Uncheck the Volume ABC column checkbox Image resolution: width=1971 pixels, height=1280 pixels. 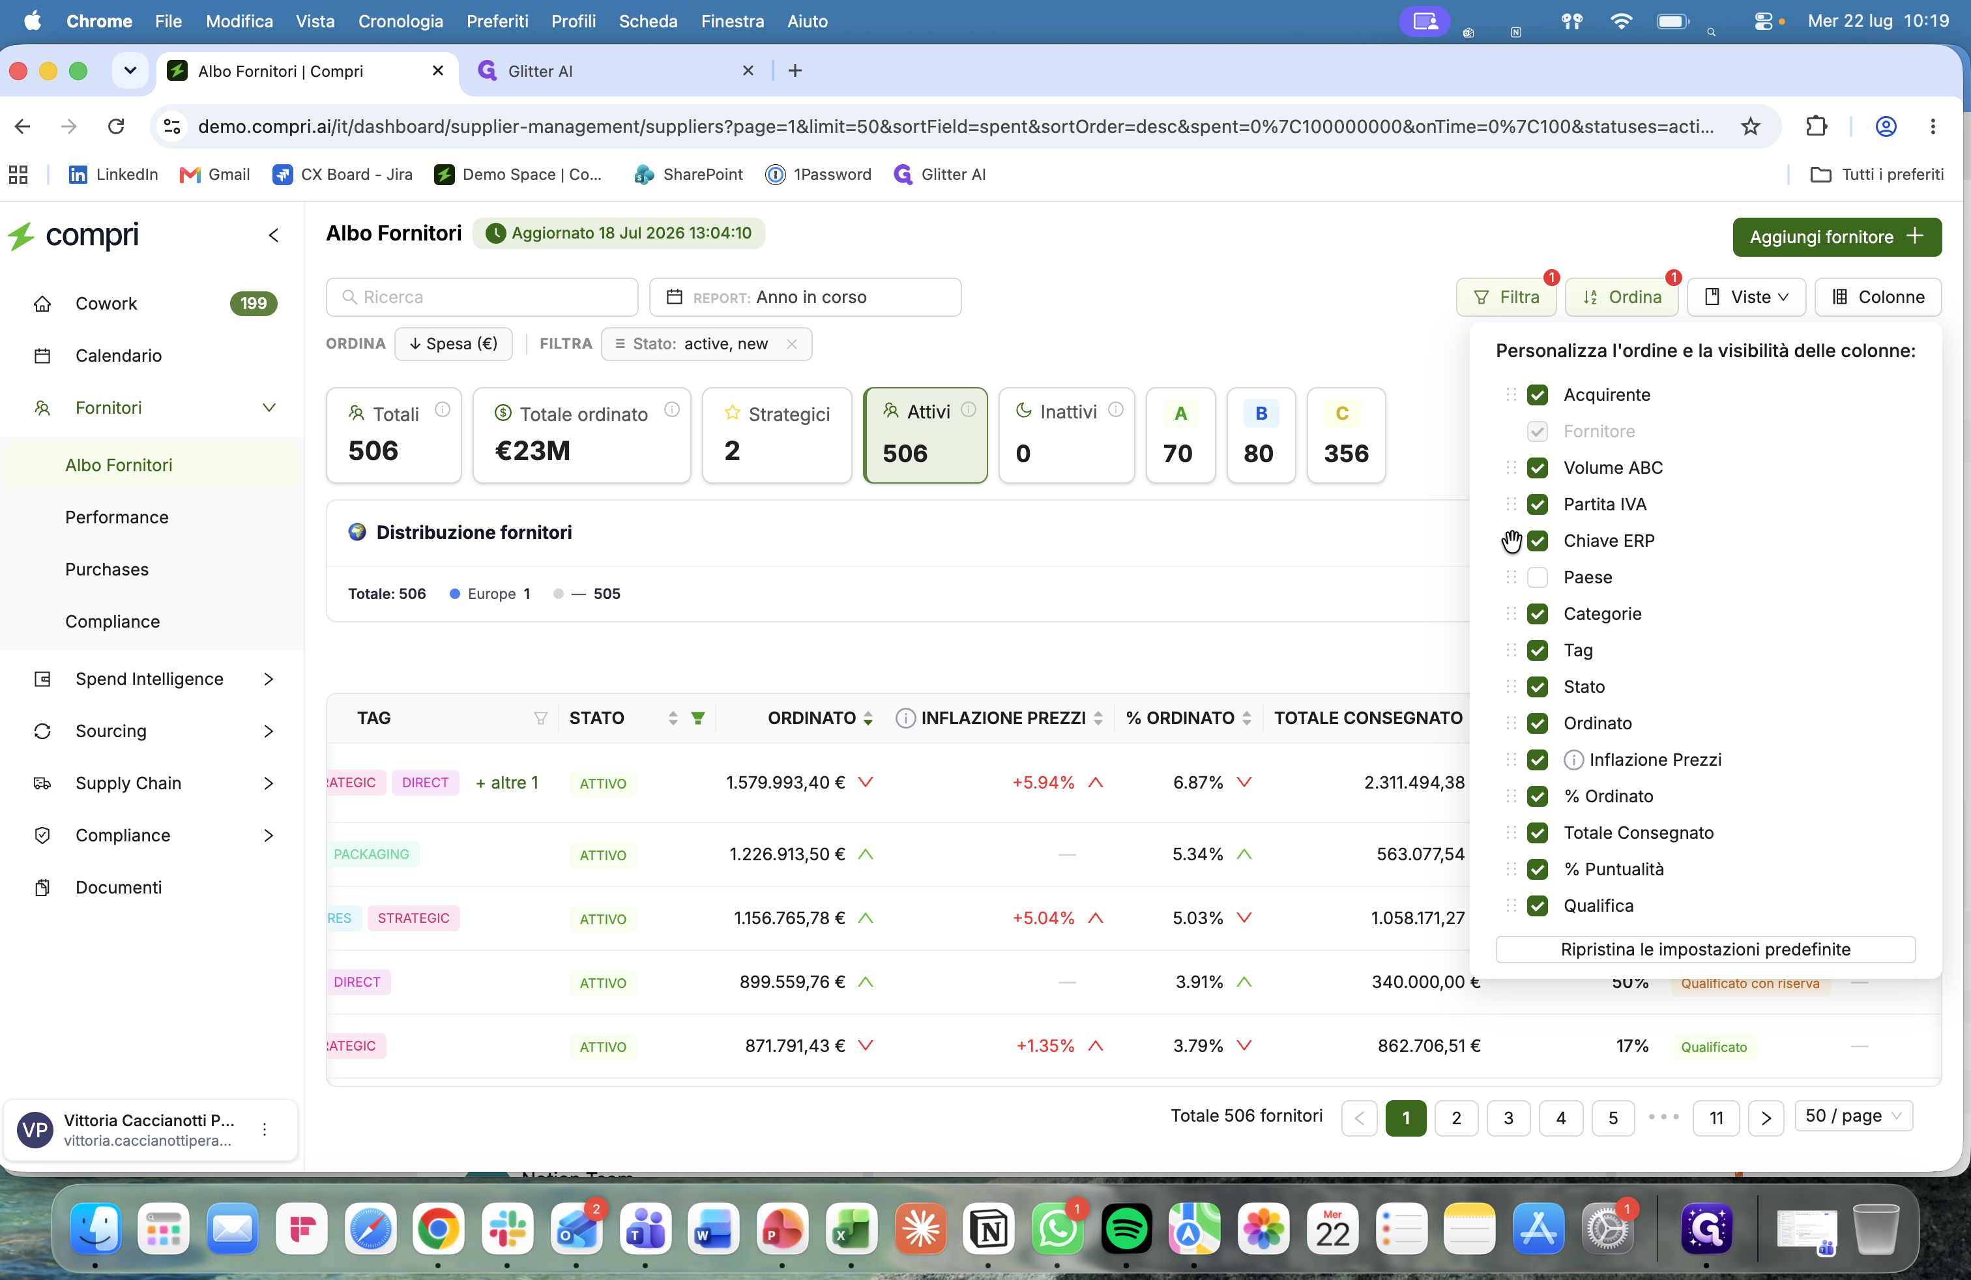point(1537,468)
